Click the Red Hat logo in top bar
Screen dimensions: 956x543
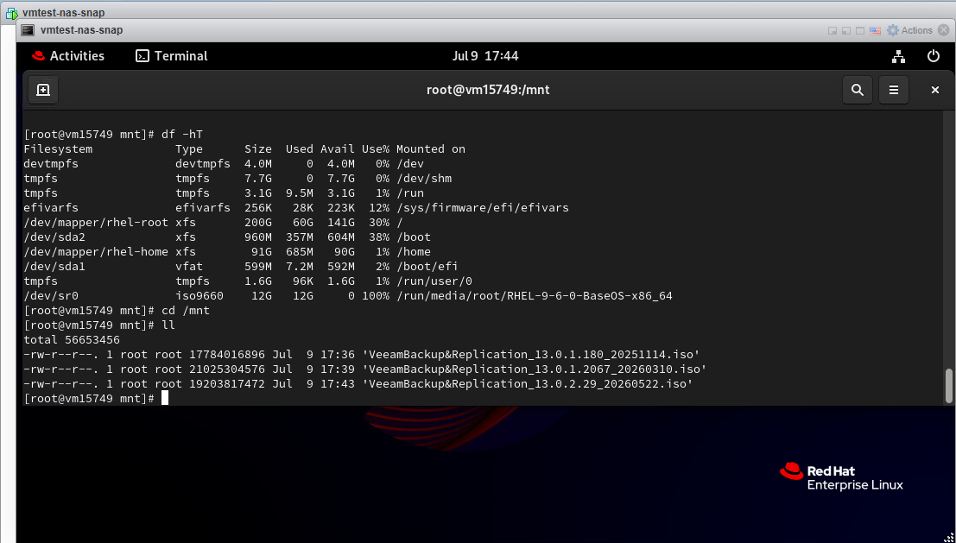(38, 56)
